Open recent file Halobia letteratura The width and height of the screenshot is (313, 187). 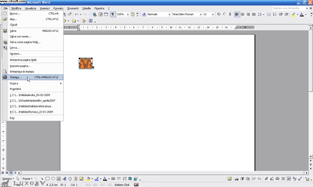[x=33, y=106]
